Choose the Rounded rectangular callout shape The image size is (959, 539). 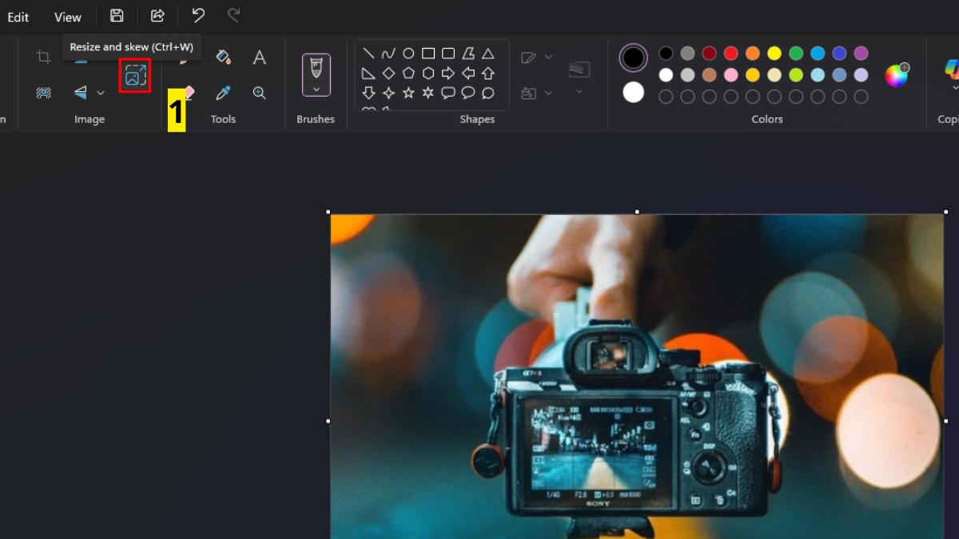pyautogui.click(x=448, y=93)
